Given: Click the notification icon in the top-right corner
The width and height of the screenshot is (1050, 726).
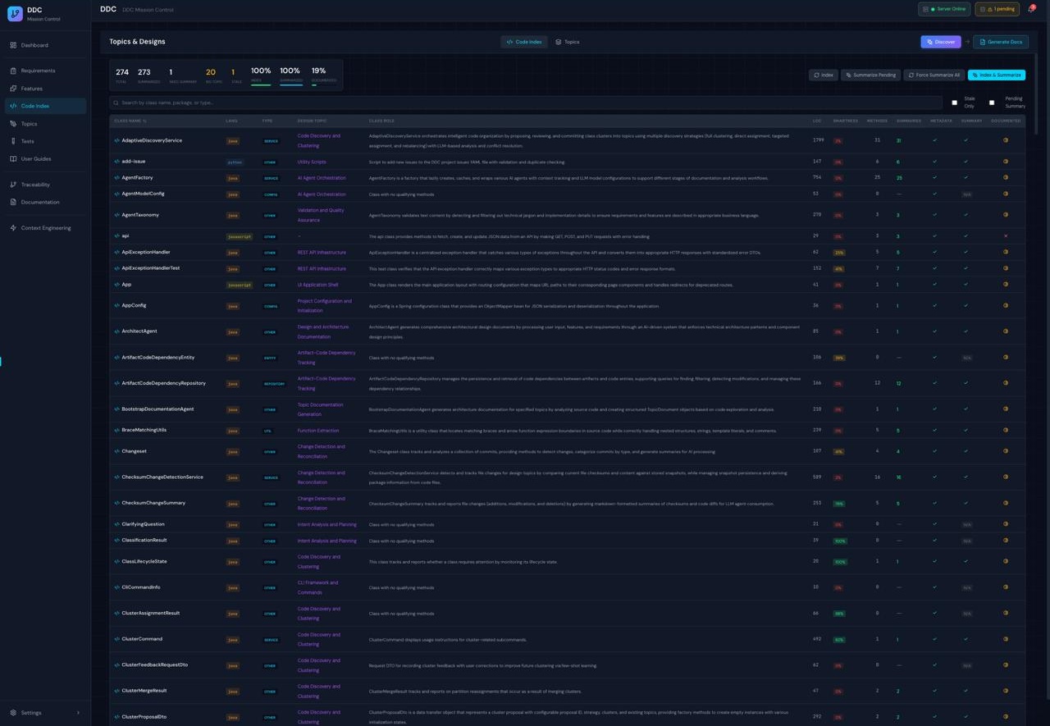Looking at the screenshot, I should pyautogui.click(x=1031, y=9).
